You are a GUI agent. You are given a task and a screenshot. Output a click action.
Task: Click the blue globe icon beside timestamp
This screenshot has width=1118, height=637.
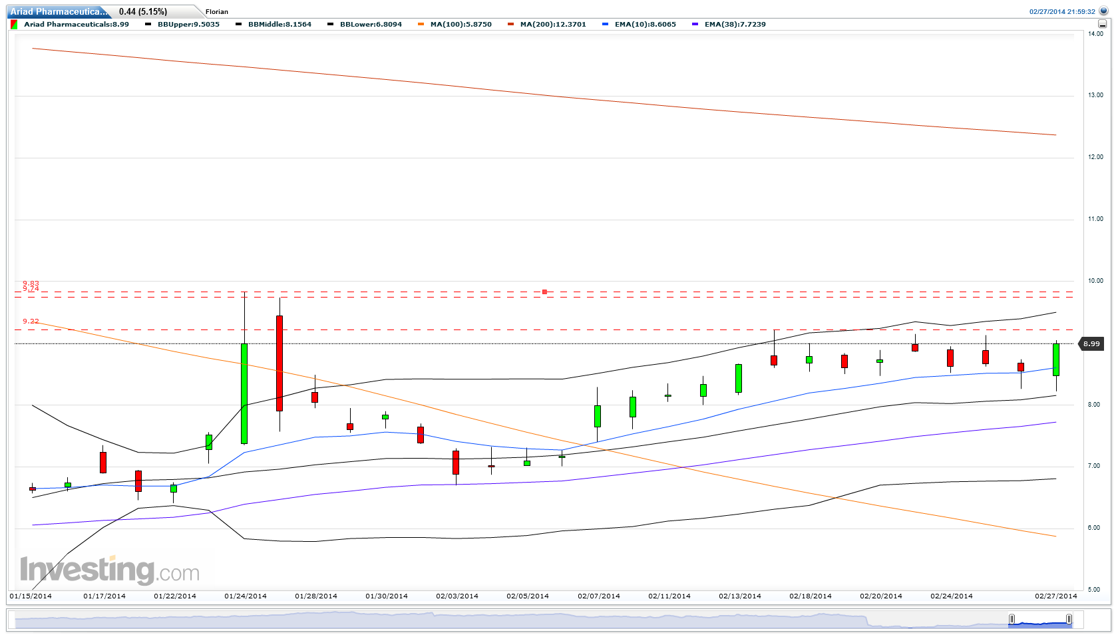[1104, 11]
